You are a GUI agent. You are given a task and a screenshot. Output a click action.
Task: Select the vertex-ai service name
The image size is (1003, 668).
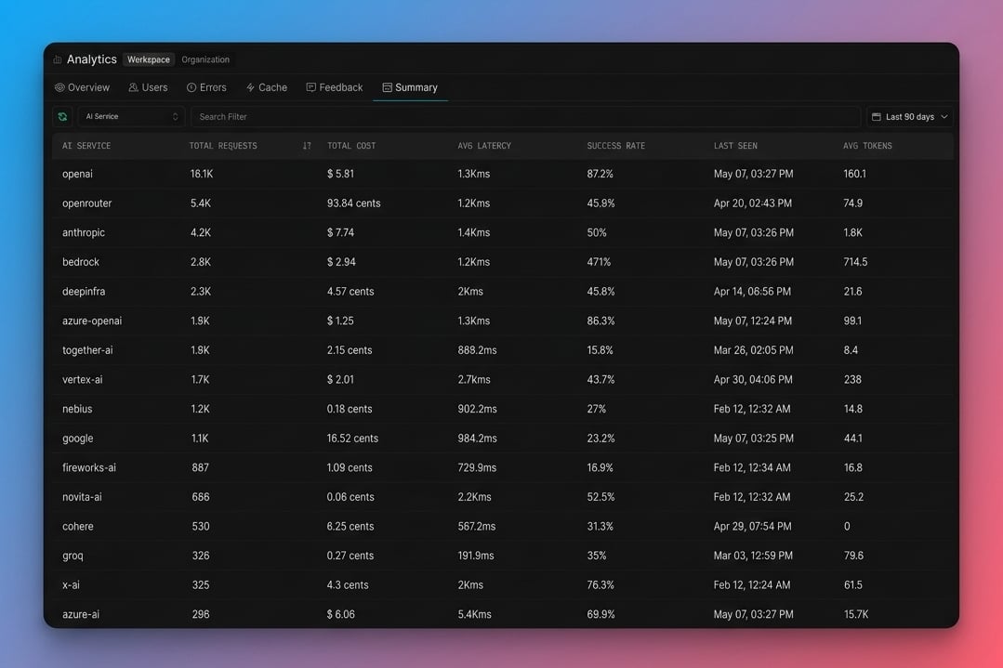point(83,380)
